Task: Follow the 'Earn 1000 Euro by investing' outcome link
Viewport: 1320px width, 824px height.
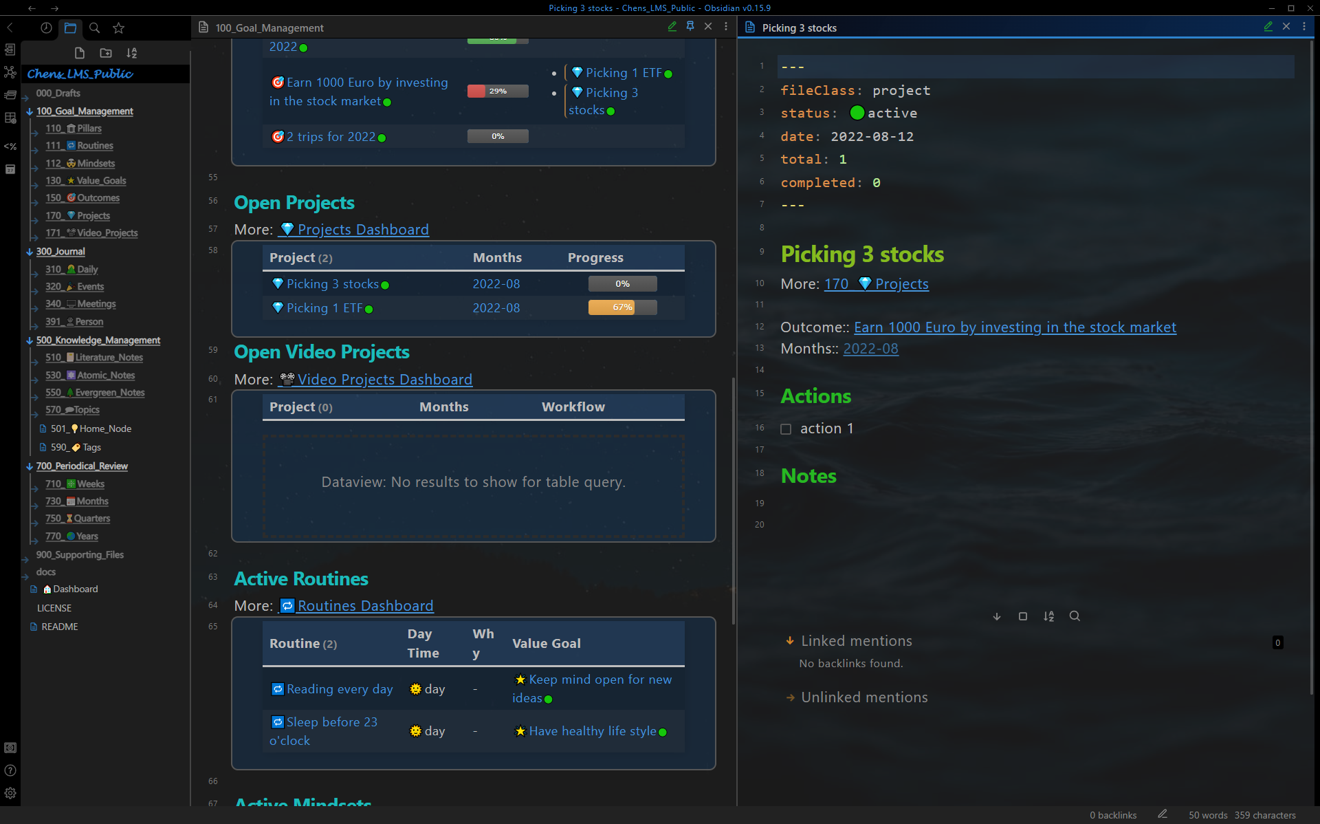Action: coord(1015,327)
